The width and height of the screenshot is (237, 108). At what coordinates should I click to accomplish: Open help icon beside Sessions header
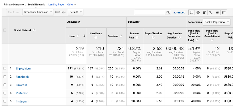[121, 36]
